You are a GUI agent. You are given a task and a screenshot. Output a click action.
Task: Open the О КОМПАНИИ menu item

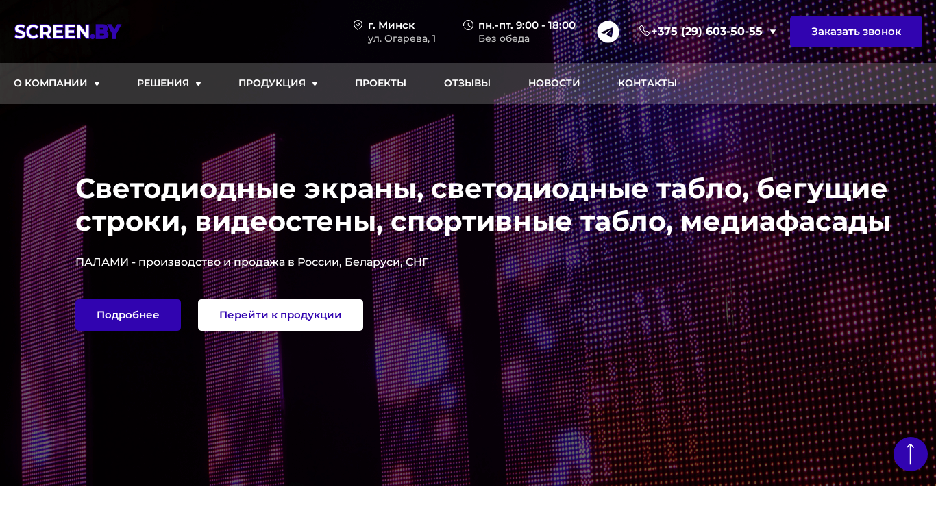51,83
